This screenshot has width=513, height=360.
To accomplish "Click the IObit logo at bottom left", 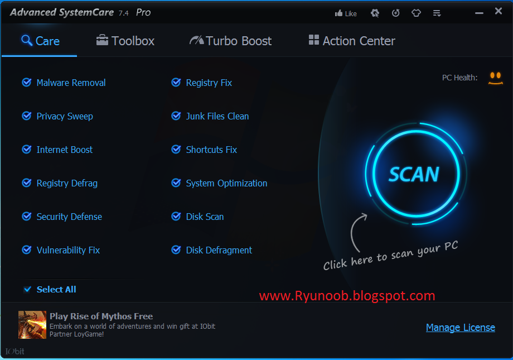I will tap(14, 351).
